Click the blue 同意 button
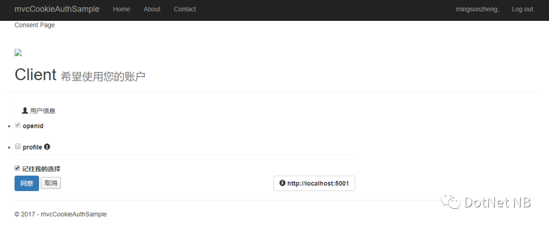This screenshot has height=225, width=549. (x=26, y=183)
